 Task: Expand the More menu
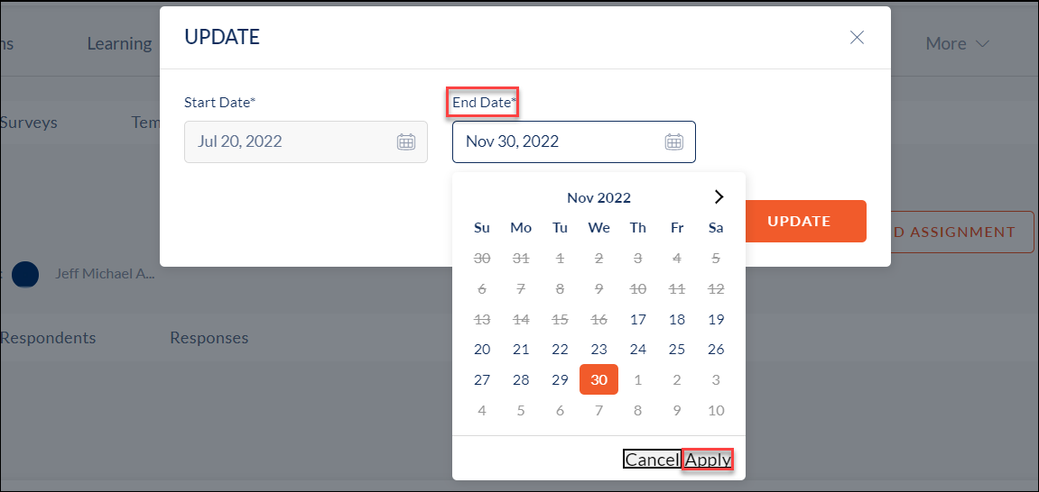click(957, 43)
